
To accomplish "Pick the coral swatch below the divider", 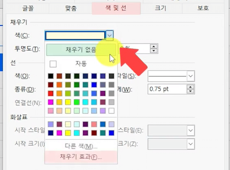I will (94, 124).
